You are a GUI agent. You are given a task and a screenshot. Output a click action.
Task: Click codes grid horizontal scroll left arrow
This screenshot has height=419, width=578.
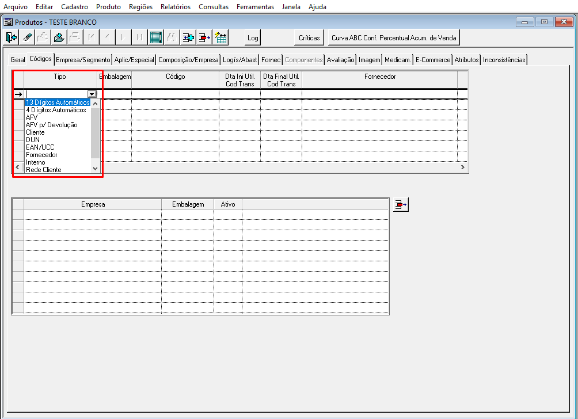click(17, 167)
